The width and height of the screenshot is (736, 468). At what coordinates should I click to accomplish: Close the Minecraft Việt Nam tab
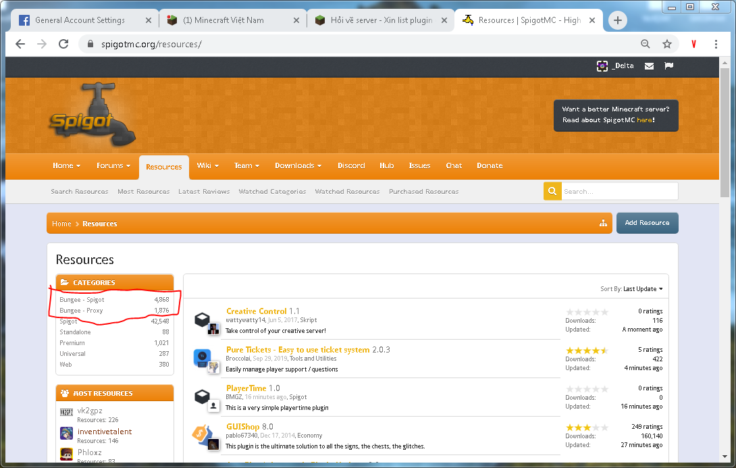coord(296,20)
